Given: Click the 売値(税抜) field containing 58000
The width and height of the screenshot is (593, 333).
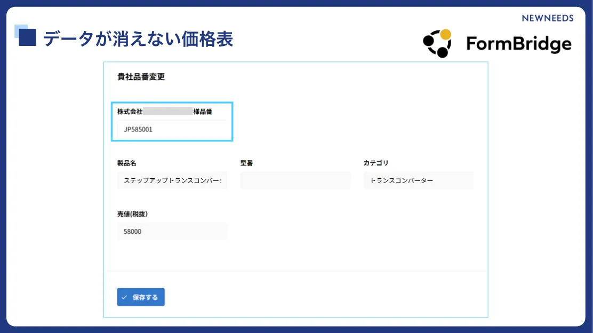Looking at the screenshot, I should (x=172, y=232).
